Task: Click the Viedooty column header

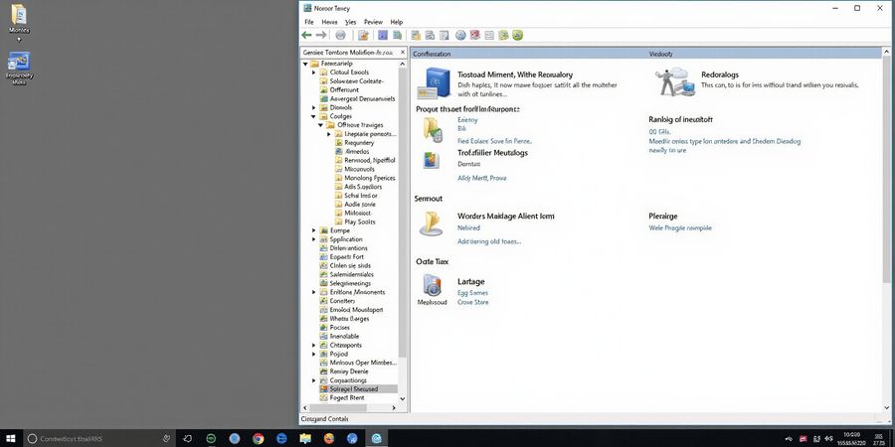Action: pyautogui.click(x=660, y=54)
